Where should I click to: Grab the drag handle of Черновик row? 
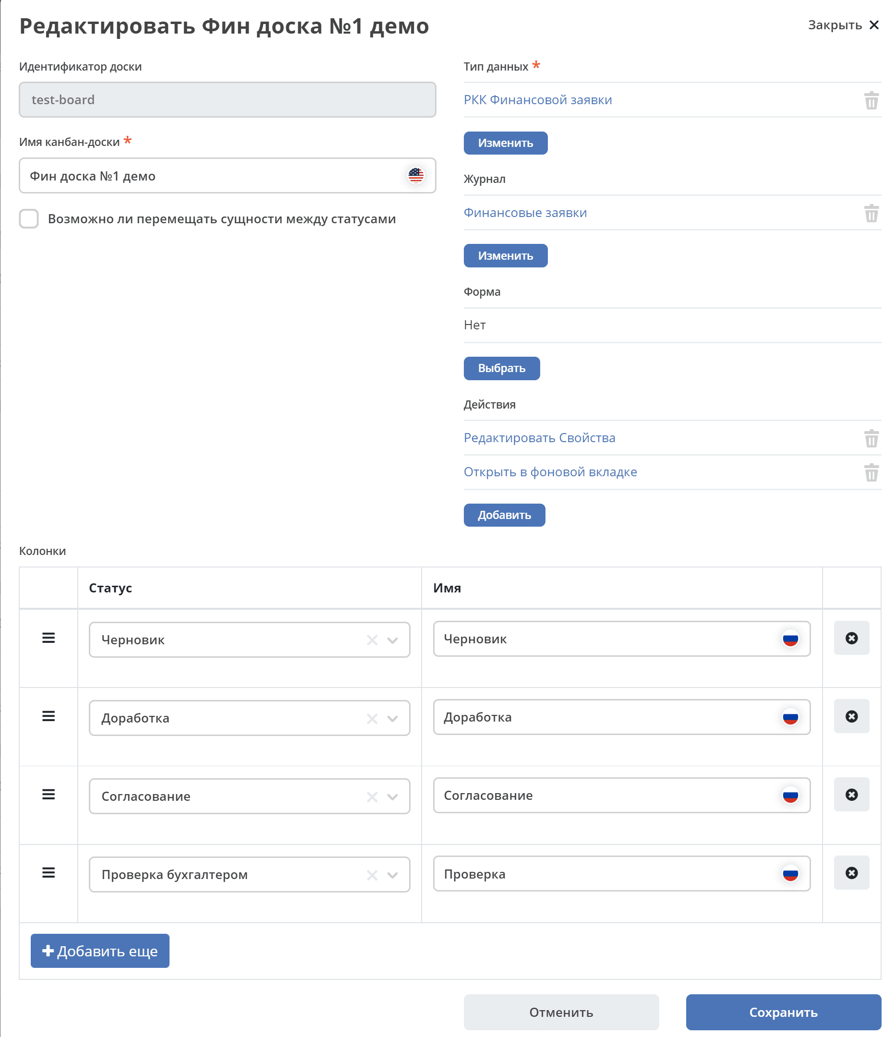coord(48,638)
